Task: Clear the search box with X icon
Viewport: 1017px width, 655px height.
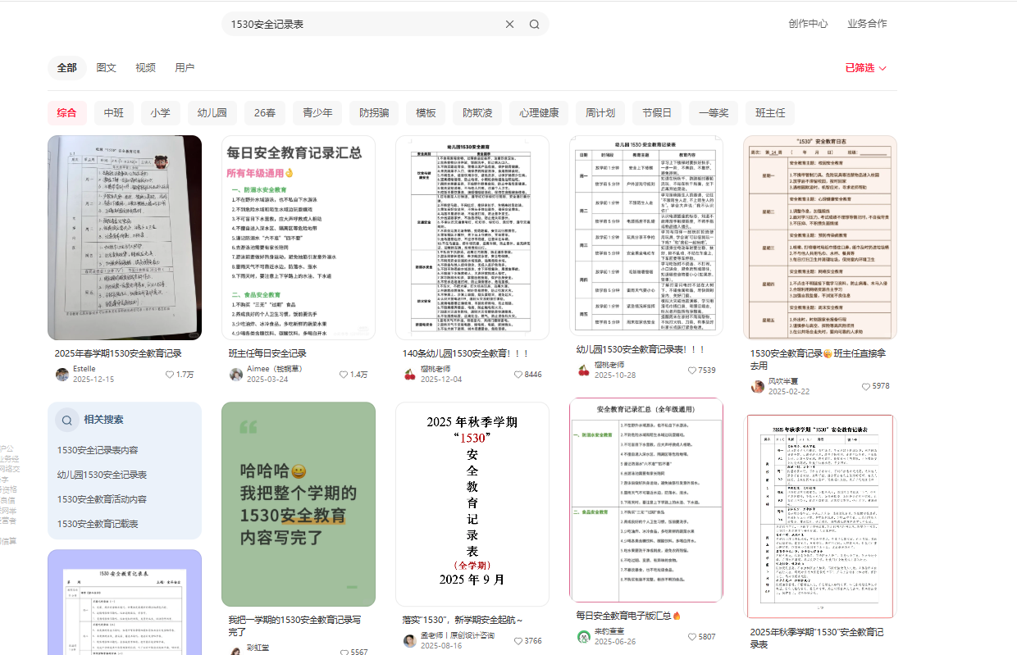Action: click(509, 25)
